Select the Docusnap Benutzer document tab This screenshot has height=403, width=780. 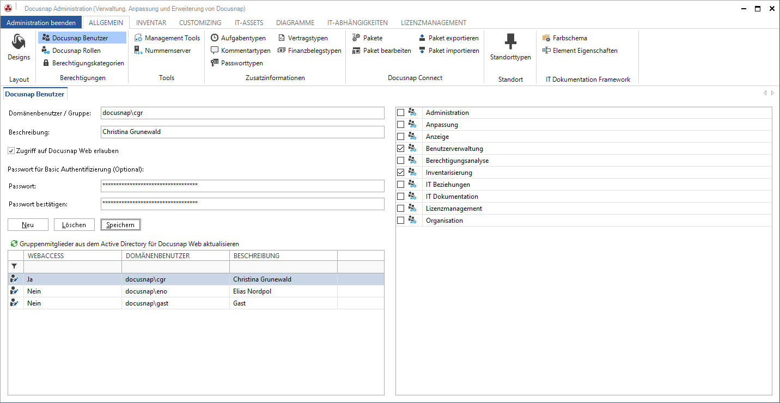(35, 94)
